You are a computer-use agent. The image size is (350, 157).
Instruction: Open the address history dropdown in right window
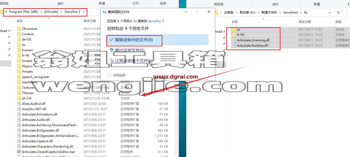point(330,12)
